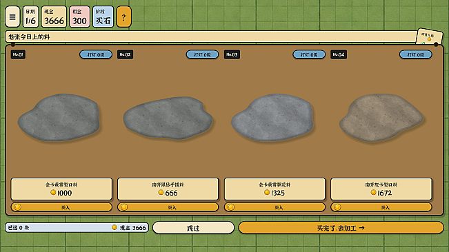Inspect the No.03 light gray stone
449x252 pixels.
(x=272, y=118)
